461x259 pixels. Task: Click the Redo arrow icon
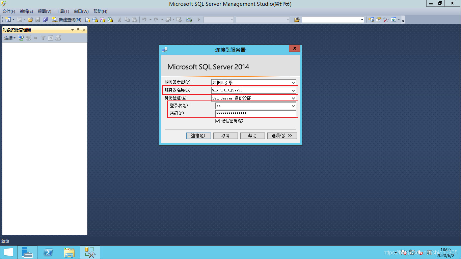(156, 20)
